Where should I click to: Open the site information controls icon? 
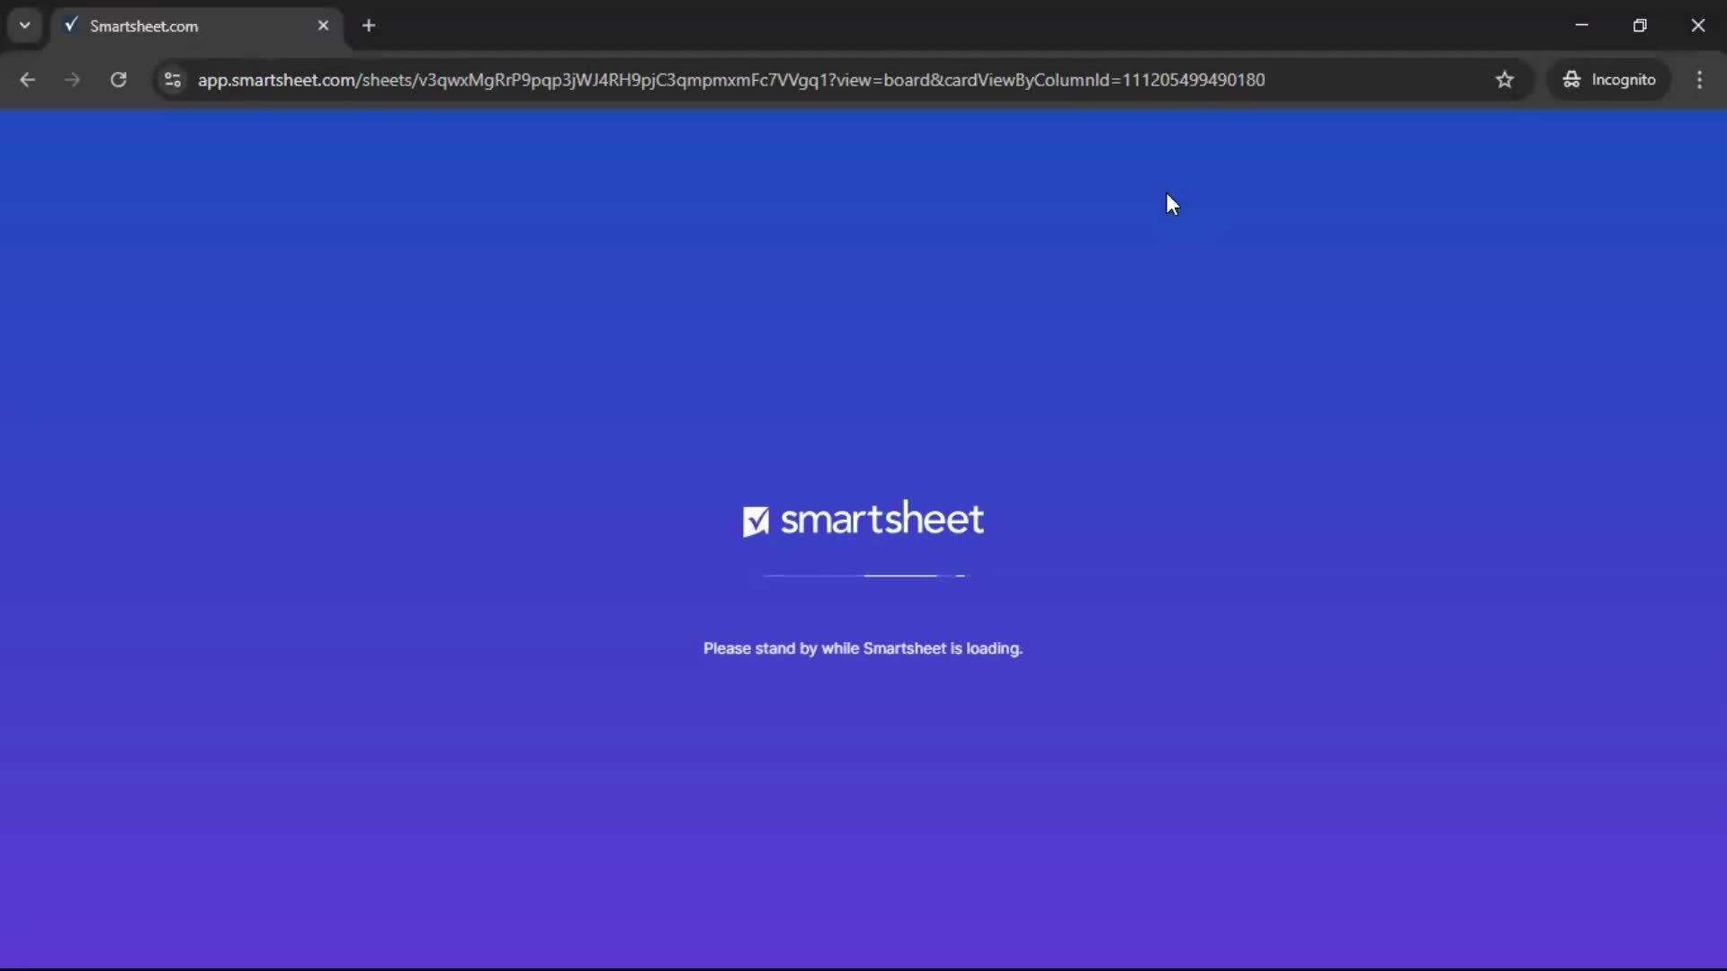[172, 79]
